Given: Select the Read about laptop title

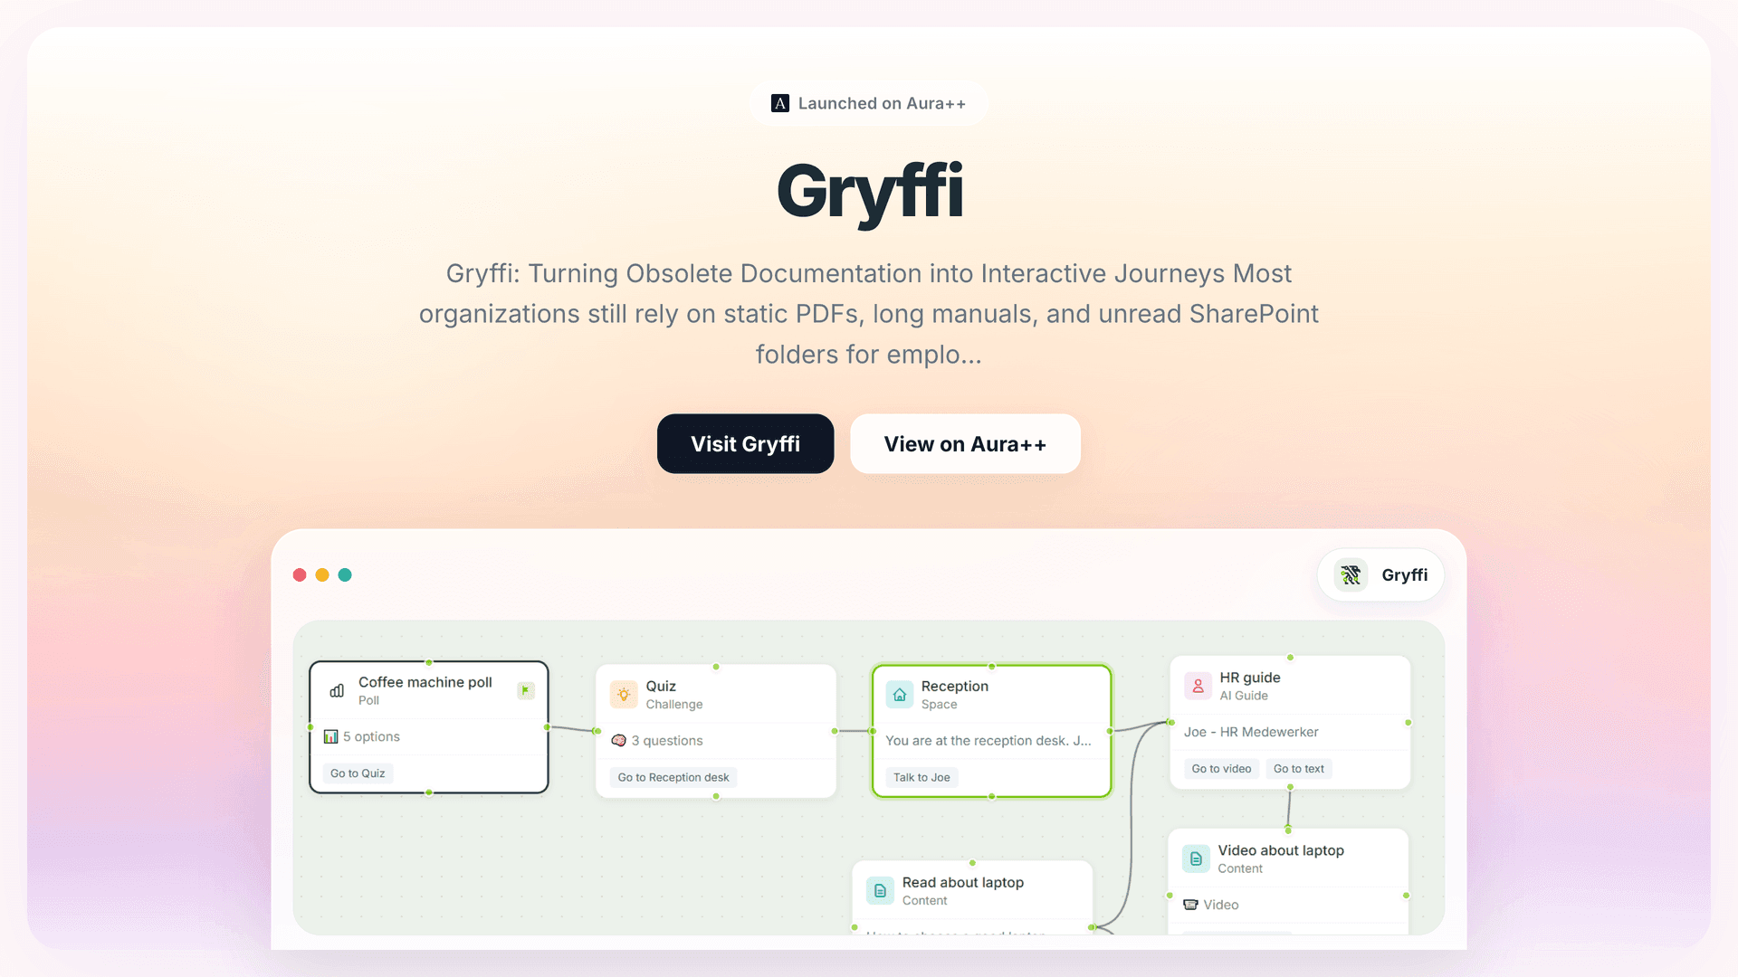Looking at the screenshot, I should [x=962, y=882].
